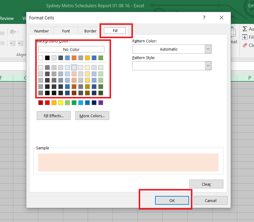Viewport: 254px width, 222px height.
Task: Pick the gold theme color swatch
Action: tap(87, 58)
